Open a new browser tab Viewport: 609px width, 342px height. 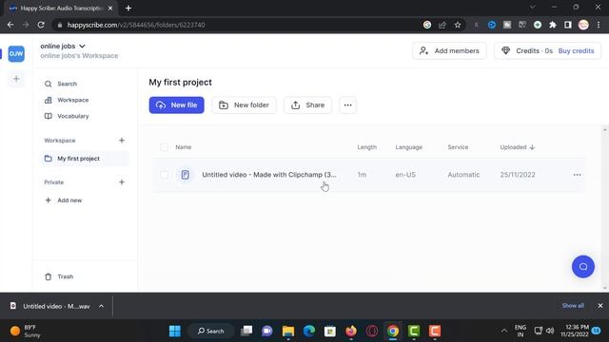tap(128, 9)
